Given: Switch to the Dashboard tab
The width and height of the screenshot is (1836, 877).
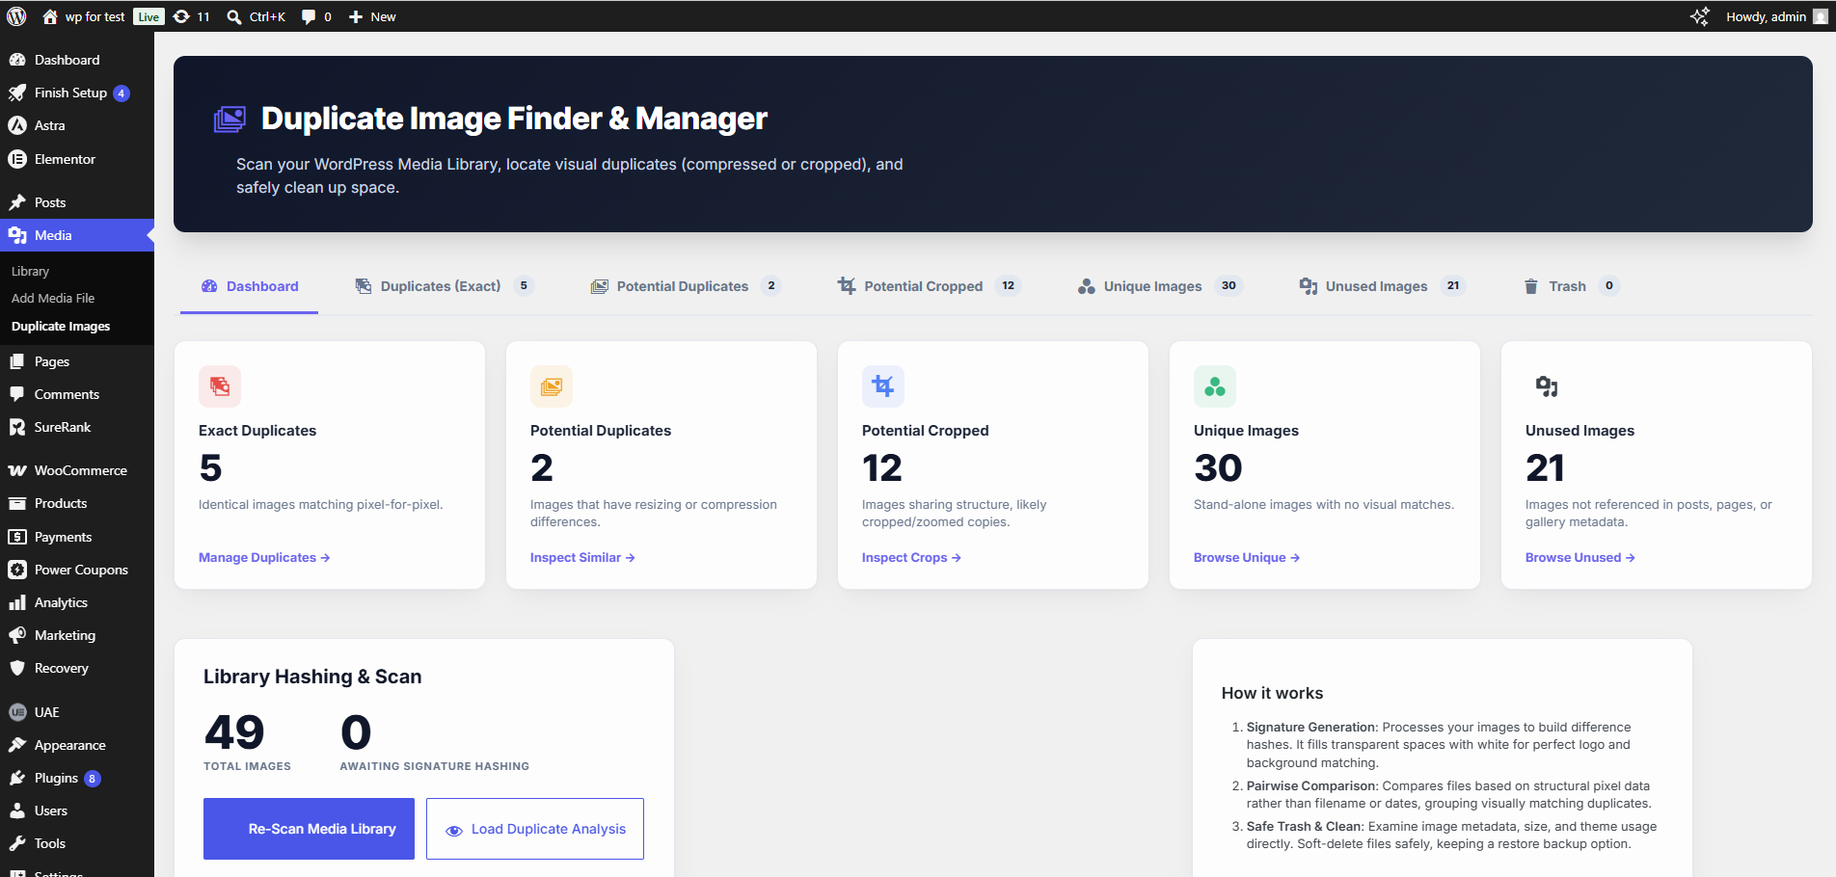Looking at the screenshot, I should pyautogui.click(x=250, y=286).
